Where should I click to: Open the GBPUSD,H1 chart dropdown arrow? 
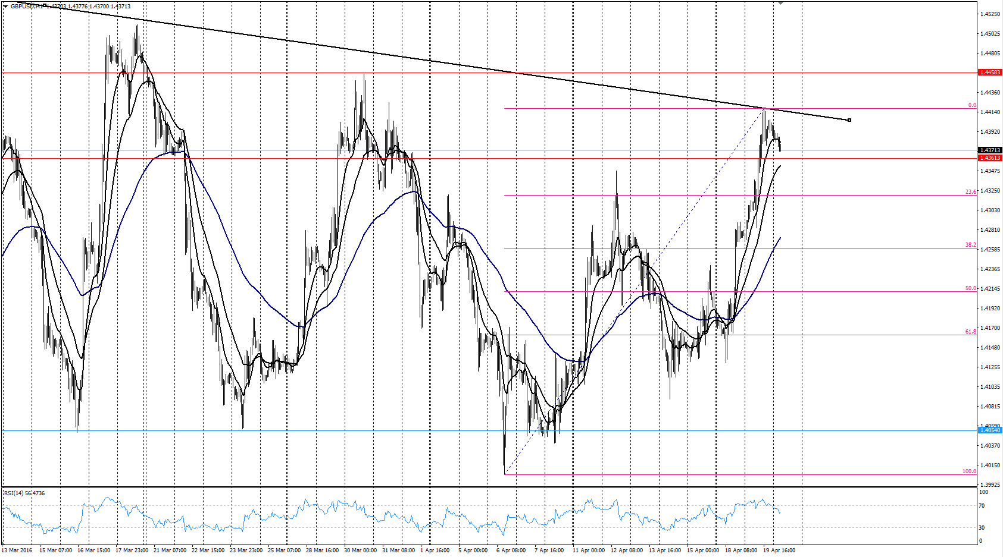point(5,6)
